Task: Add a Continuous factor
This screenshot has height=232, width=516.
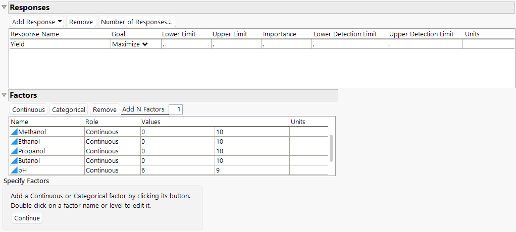Action: click(29, 110)
